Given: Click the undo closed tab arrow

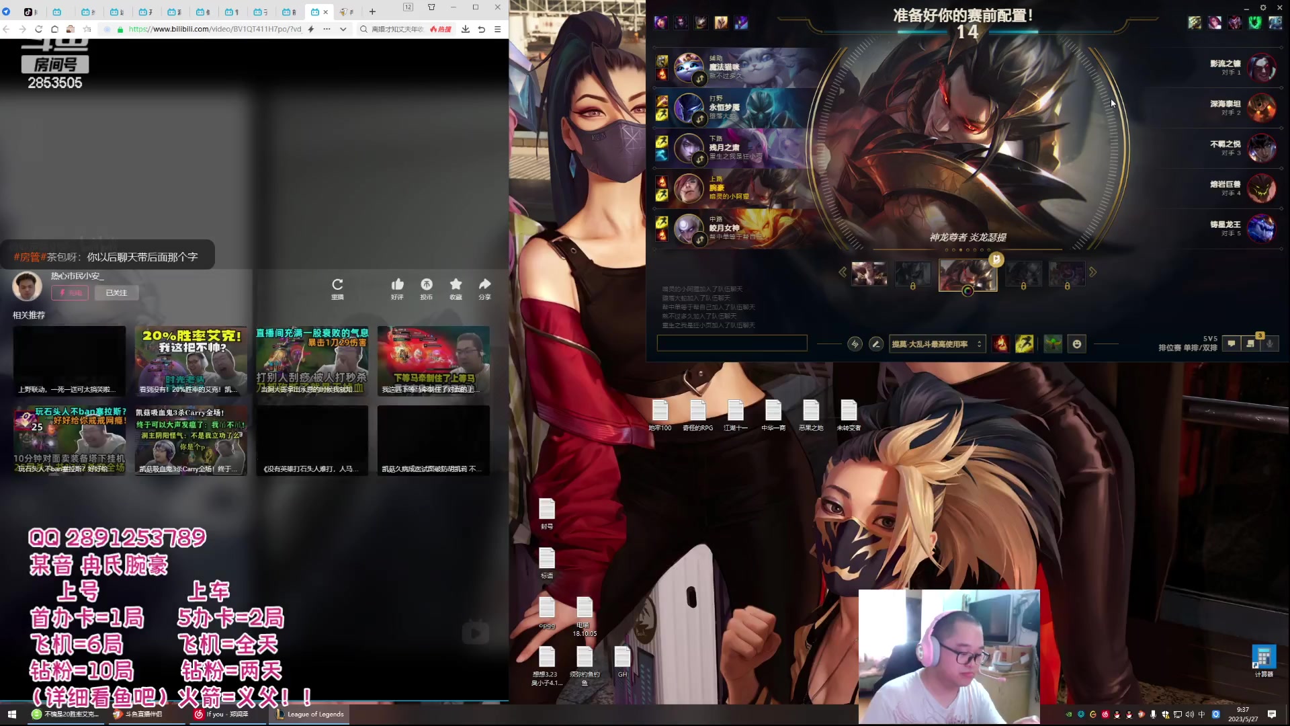Looking at the screenshot, I should tap(482, 29).
